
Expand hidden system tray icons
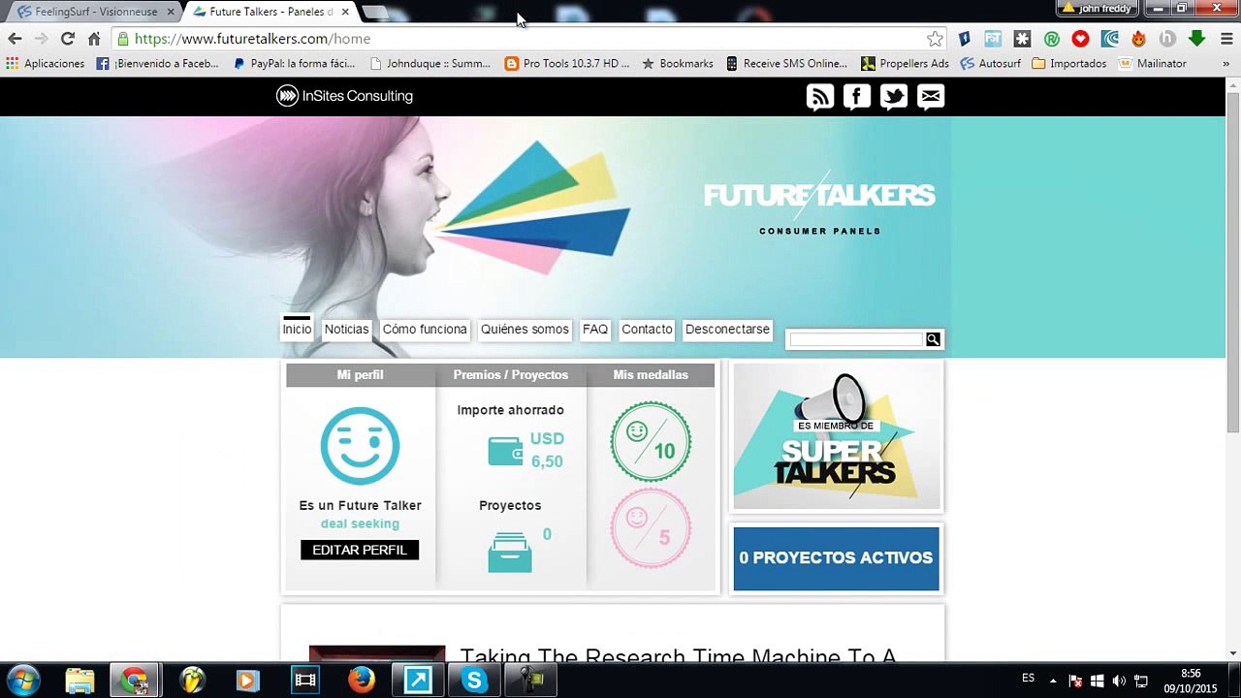click(x=1053, y=681)
